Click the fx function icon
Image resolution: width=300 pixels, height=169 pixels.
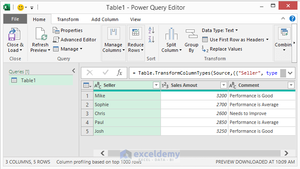point(119,73)
